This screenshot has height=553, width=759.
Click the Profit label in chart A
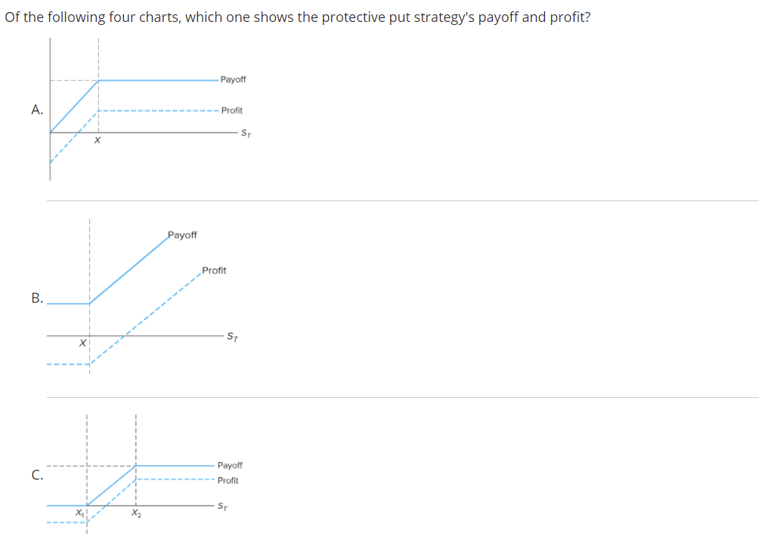232,110
